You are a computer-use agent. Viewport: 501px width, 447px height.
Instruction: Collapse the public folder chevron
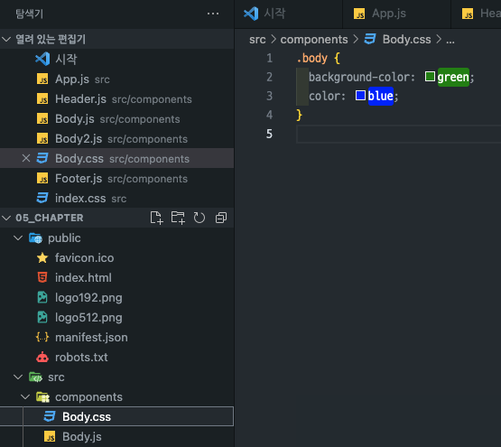(18, 238)
